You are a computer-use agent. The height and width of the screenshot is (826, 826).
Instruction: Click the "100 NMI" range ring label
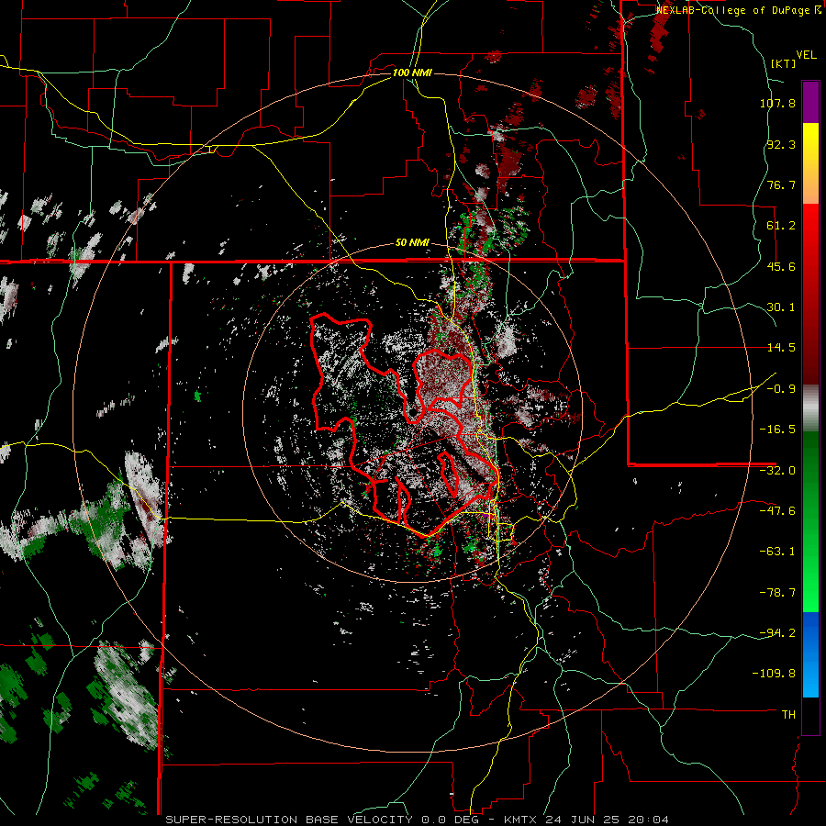412,73
